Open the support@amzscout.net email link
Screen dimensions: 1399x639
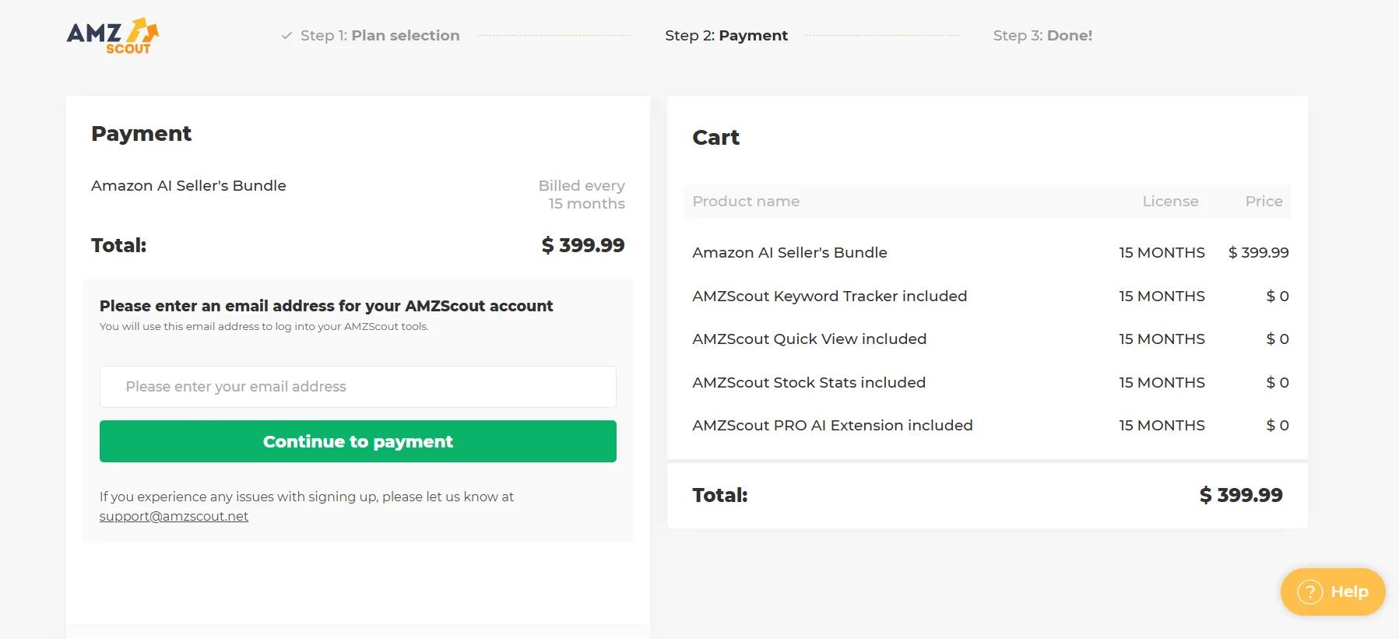(174, 516)
